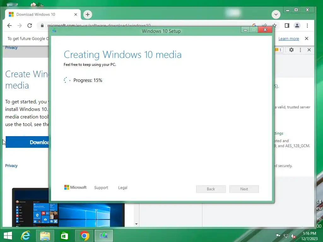
Task: Click the Progress: 15% text
Action: pyautogui.click(x=88, y=80)
